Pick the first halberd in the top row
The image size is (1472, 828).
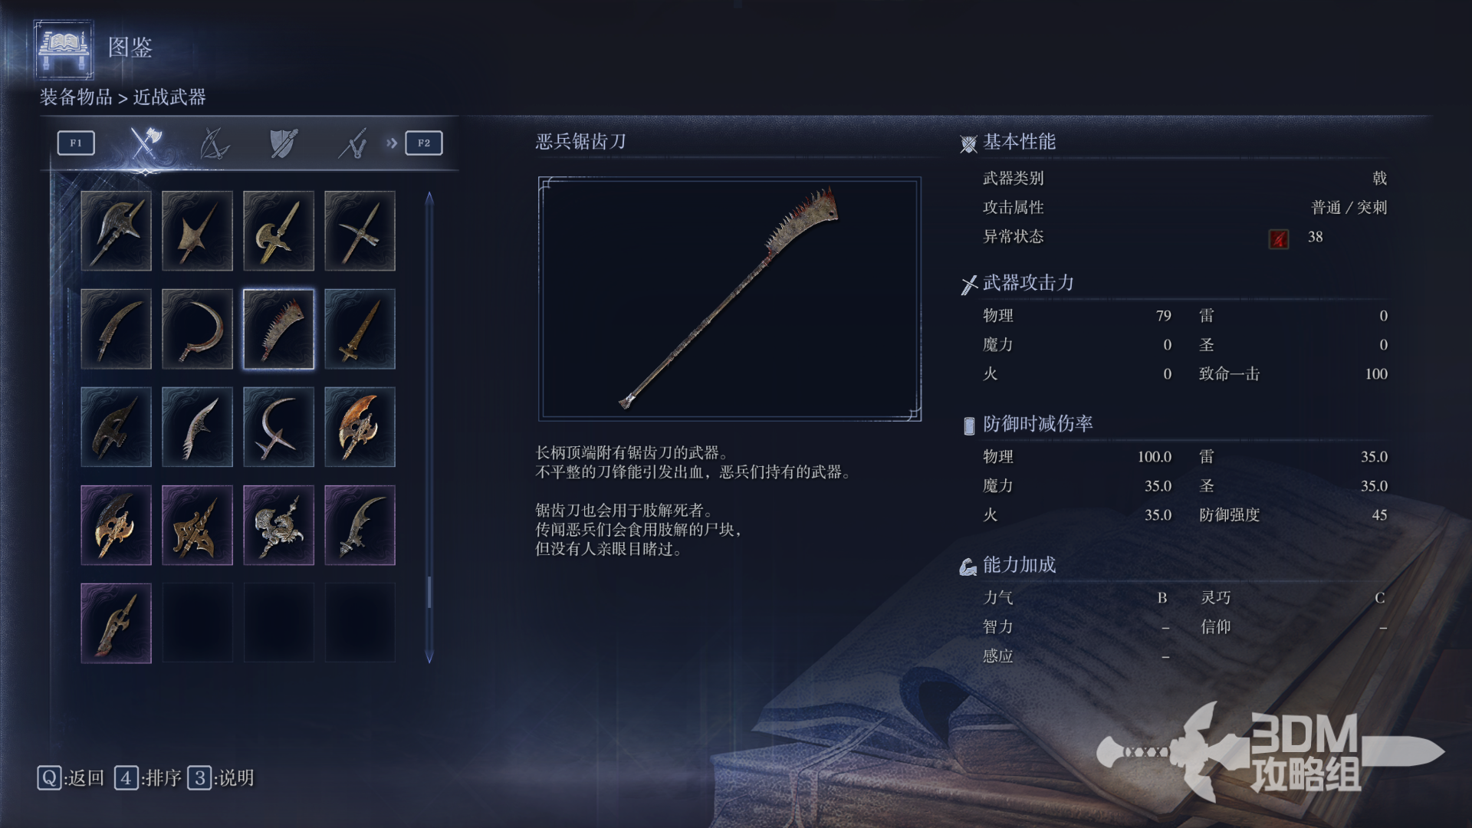pos(116,231)
